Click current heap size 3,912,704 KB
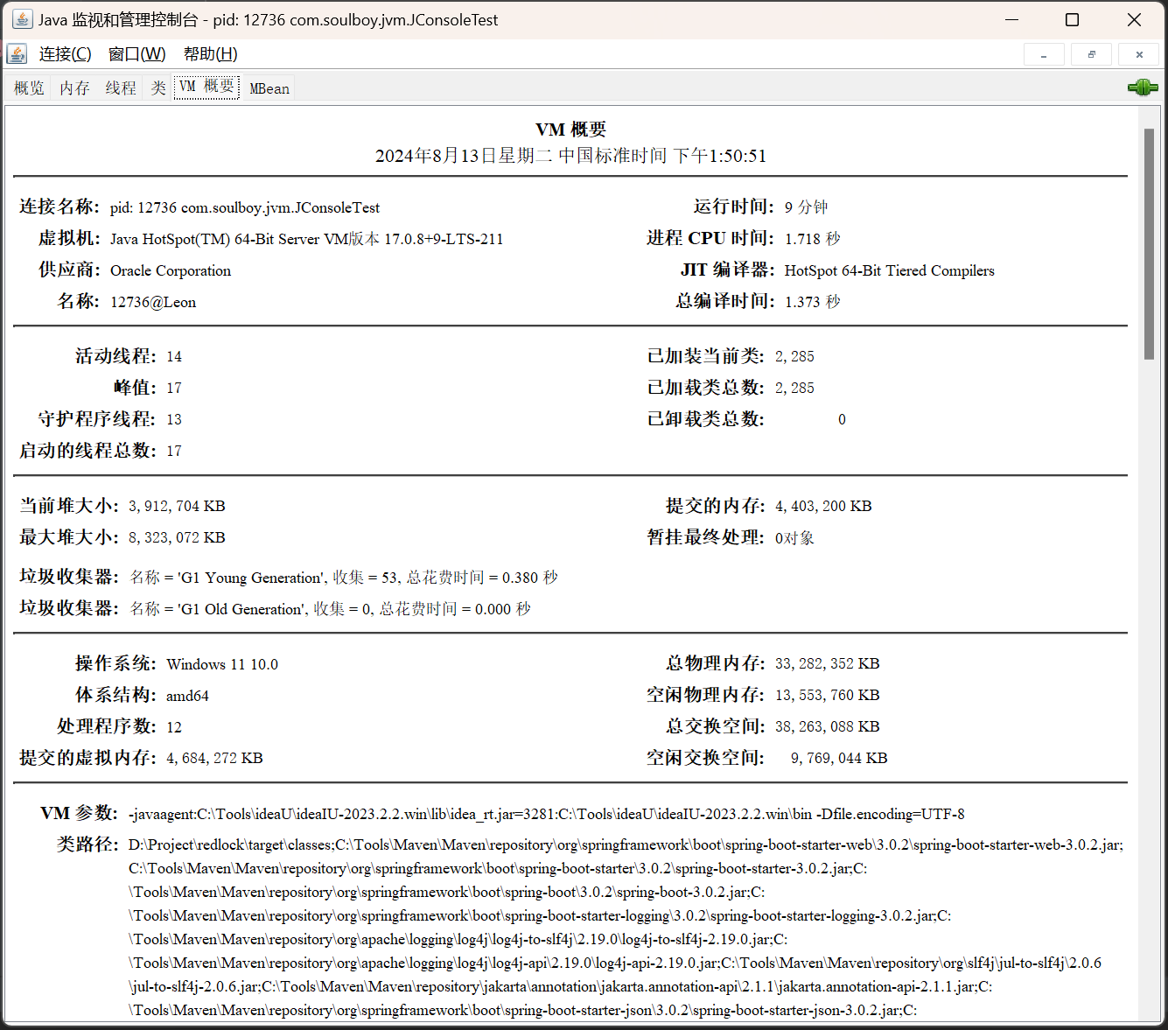Screen dimensions: 1168x1030 [177, 506]
